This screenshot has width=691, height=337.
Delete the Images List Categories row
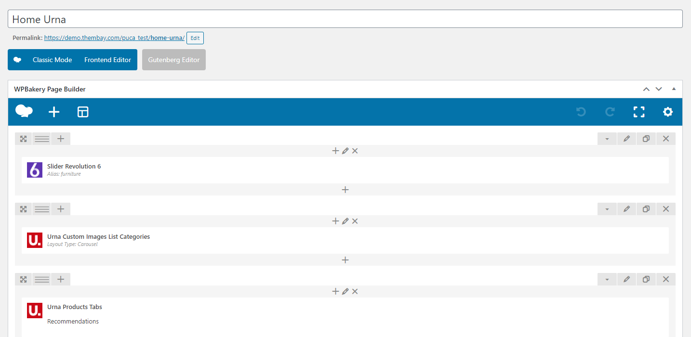tap(666, 209)
